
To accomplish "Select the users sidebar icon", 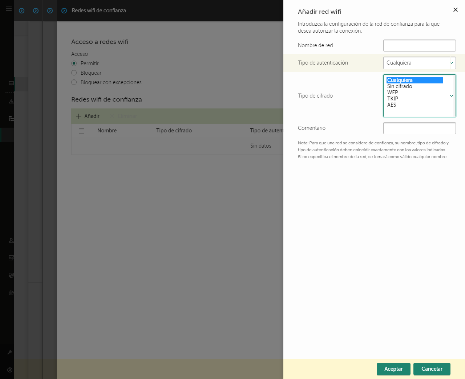I will 11,240.
